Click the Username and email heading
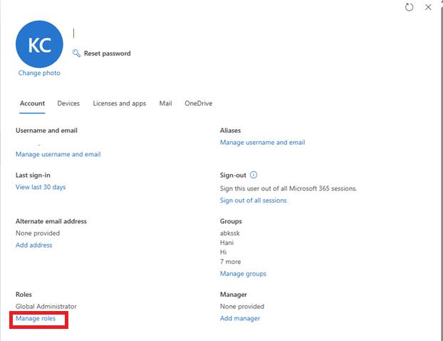The height and width of the screenshot is (341, 443). [46, 131]
